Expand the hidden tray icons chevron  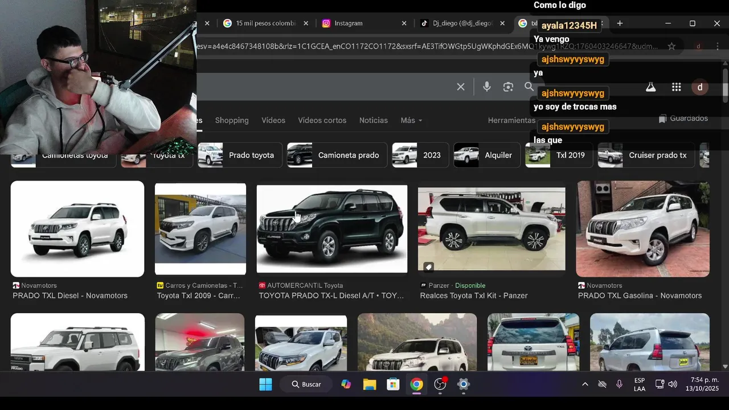pyautogui.click(x=585, y=384)
